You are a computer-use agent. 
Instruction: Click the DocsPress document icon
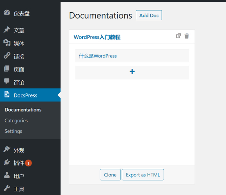pyautogui.click(x=7, y=94)
